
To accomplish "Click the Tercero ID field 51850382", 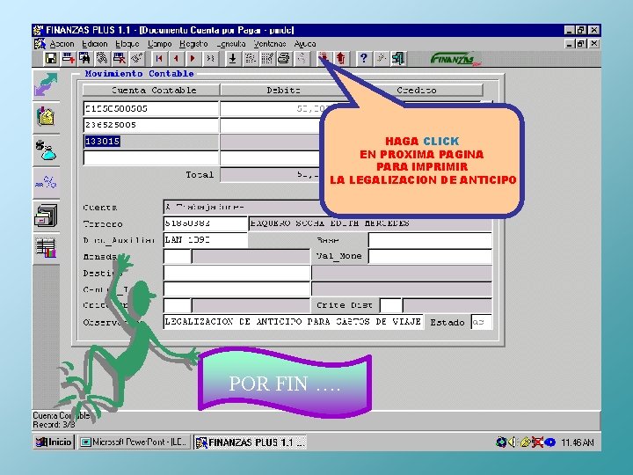I will click(205, 223).
